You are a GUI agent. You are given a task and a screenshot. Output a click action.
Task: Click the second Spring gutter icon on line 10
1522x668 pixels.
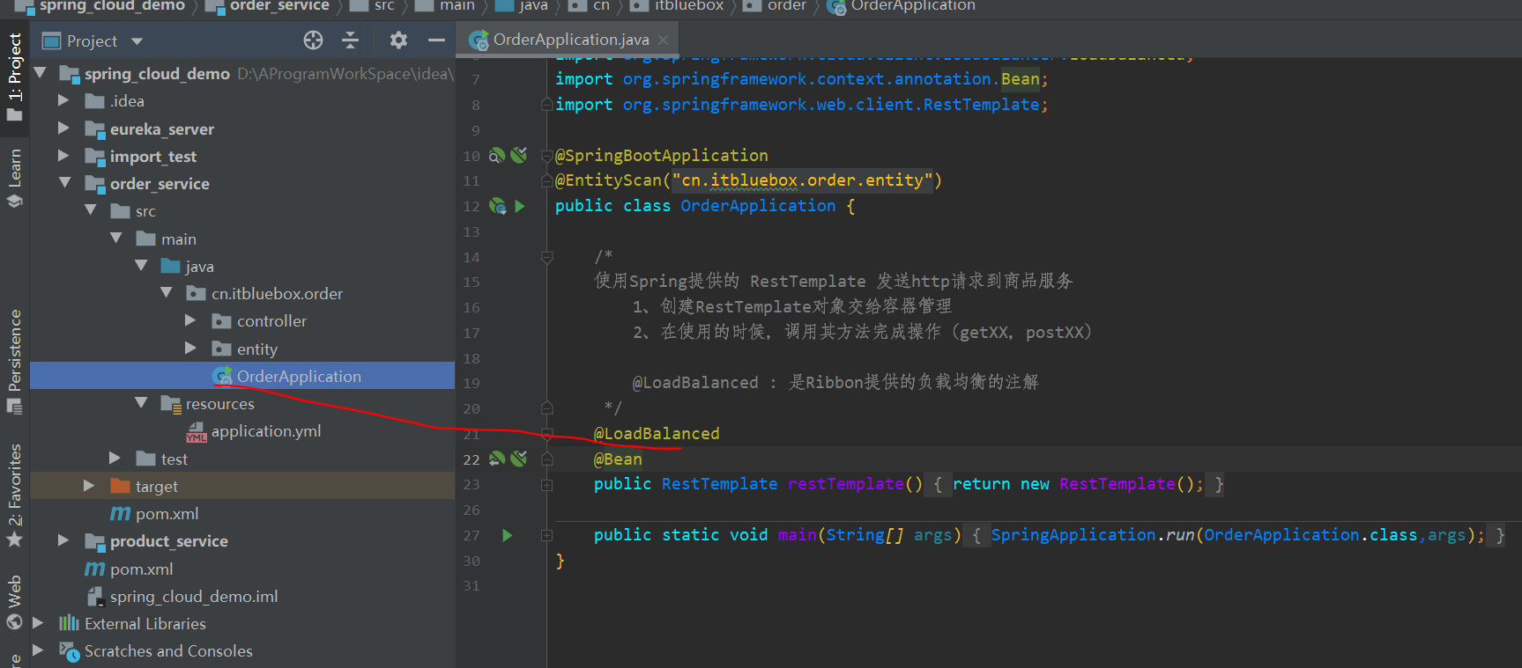(519, 155)
